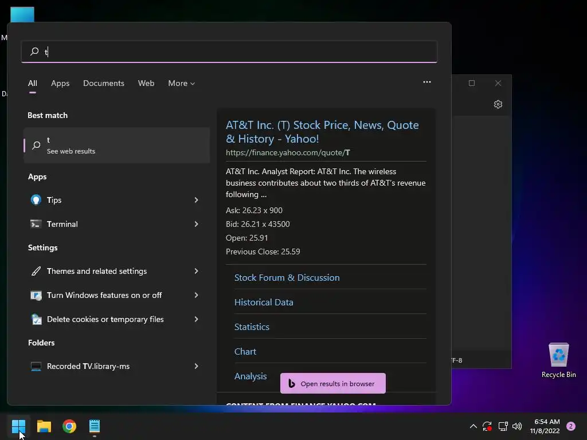Screen dimensions: 587x440
Task: Expand Turn Windows features on or off chevron
Action: [x=196, y=295]
